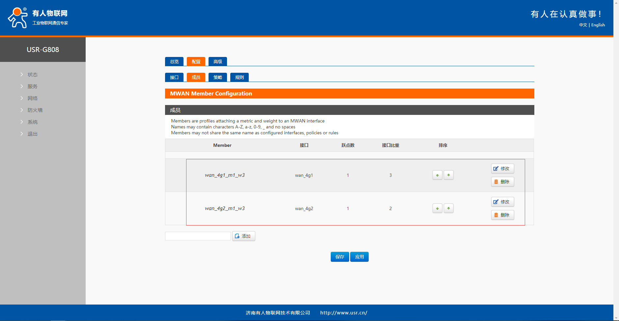Image resolution: width=619 pixels, height=321 pixels.
Task: Move wan_4g1_m1_w3 member down
Action: (448, 175)
